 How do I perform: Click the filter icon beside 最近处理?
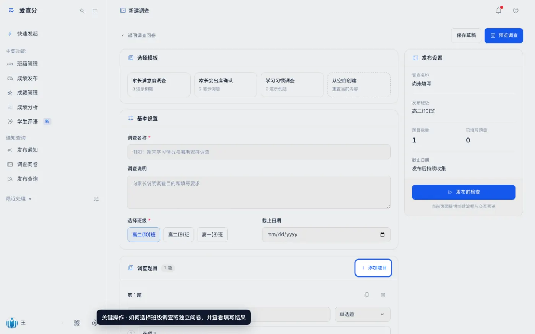pos(96,199)
